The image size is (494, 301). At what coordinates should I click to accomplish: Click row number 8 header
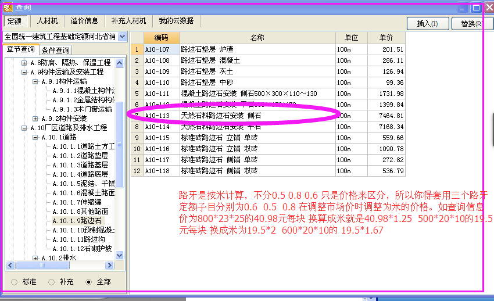[137, 127]
